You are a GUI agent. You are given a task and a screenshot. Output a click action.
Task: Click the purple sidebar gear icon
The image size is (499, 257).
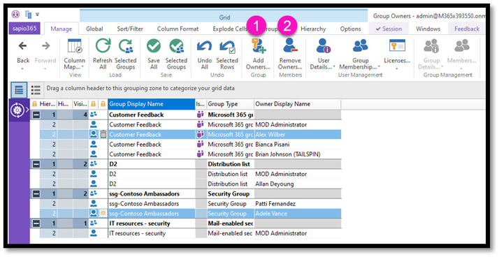[x=17, y=110]
